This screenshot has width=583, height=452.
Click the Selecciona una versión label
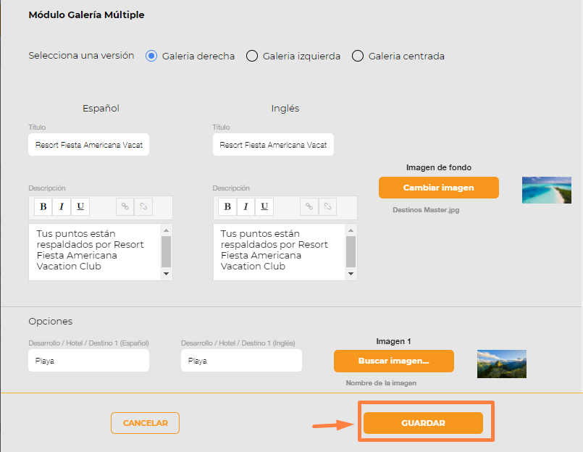(x=81, y=56)
